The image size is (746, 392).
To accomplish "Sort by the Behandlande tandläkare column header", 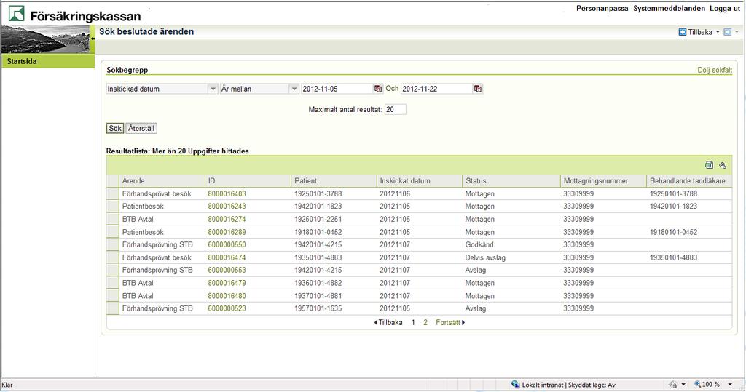I will tap(689, 180).
